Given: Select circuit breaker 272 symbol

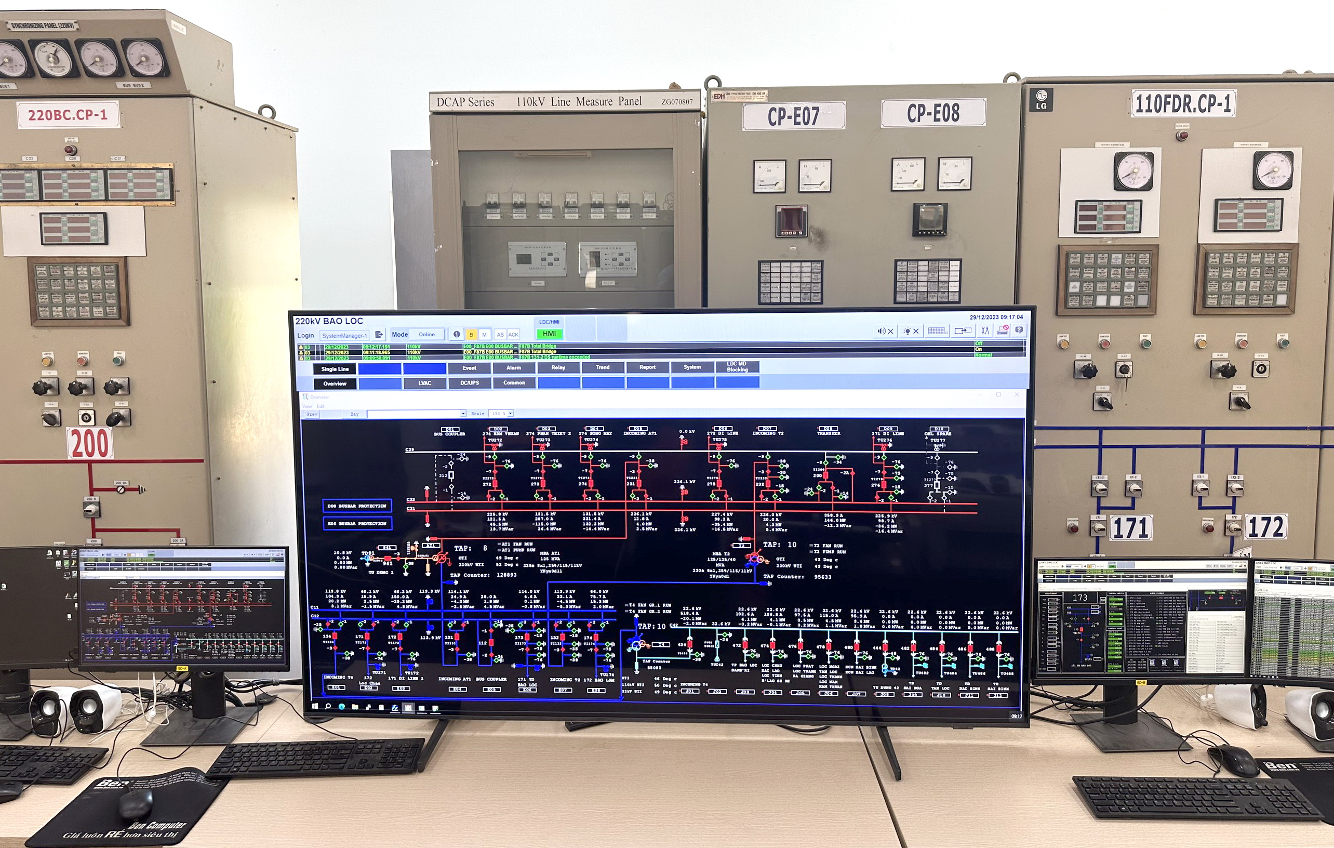Looking at the screenshot, I should coord(495,483).
